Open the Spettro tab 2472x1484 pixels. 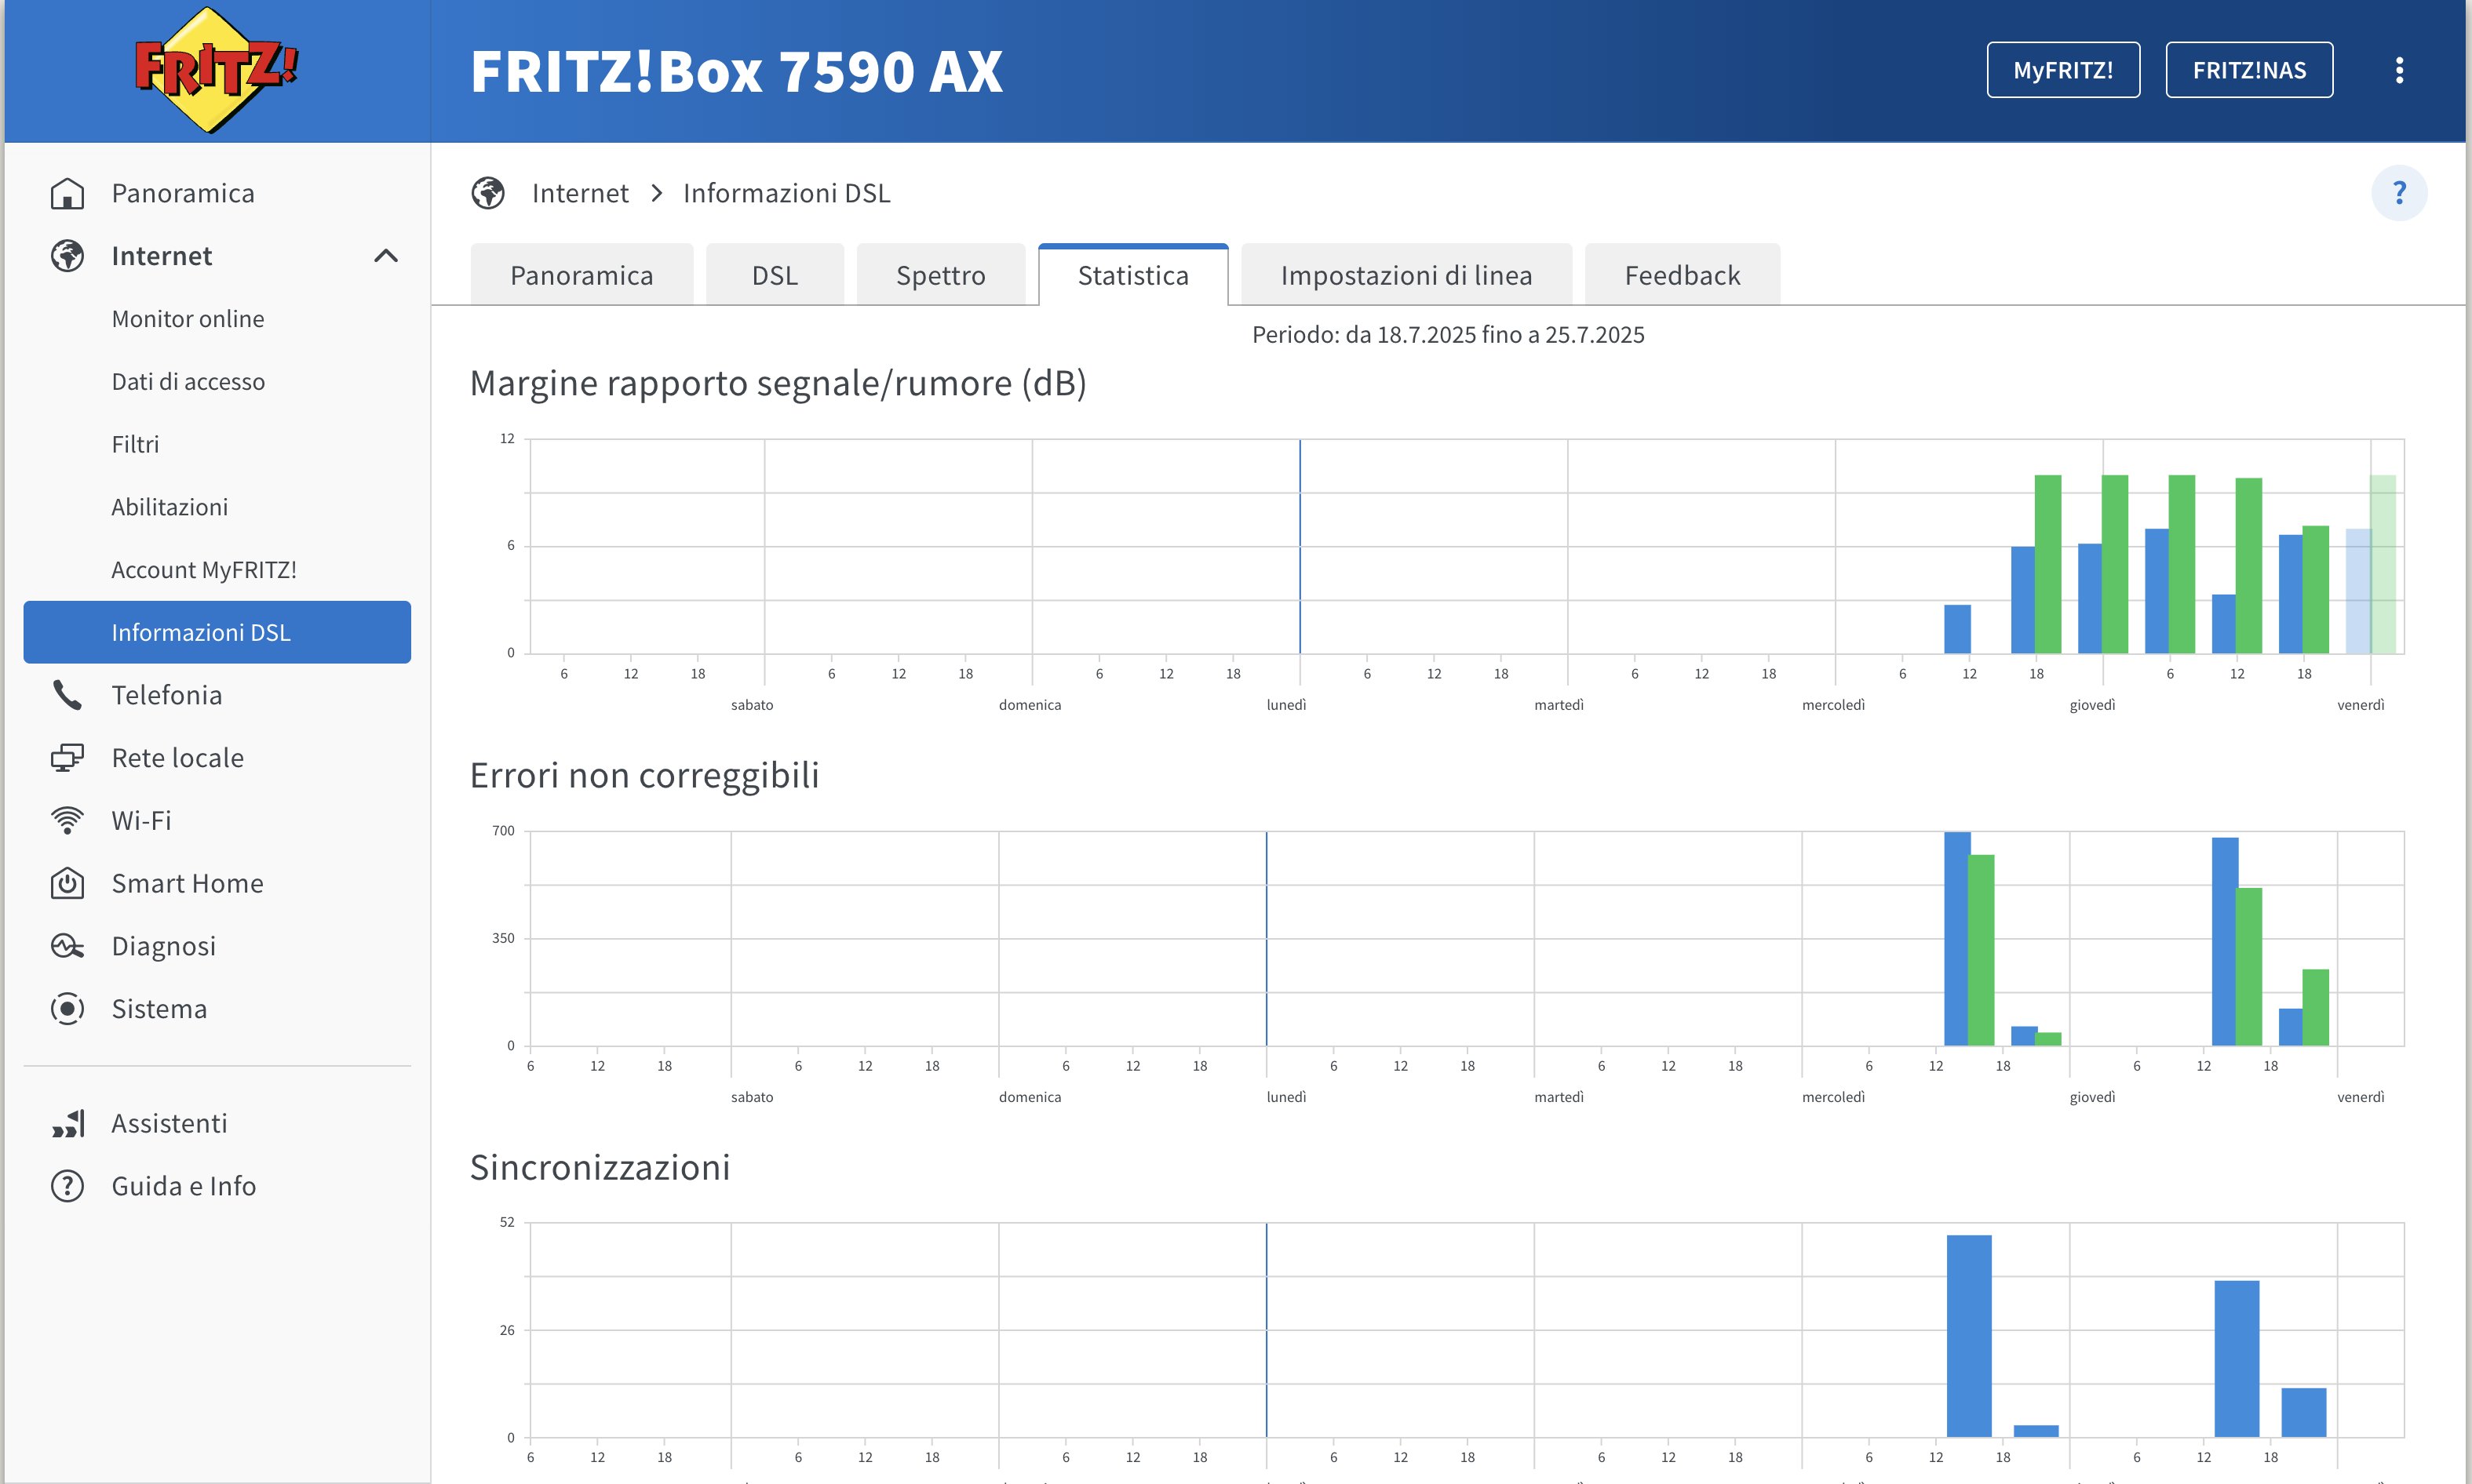point(942,275)
